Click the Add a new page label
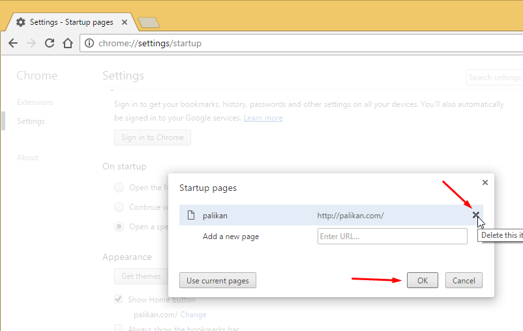This screenshot has height=331, width=523. pyautogui.click(x=231, y=237)
